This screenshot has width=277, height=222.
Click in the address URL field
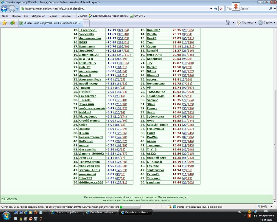pyautogui.click(x=116, y=8)
